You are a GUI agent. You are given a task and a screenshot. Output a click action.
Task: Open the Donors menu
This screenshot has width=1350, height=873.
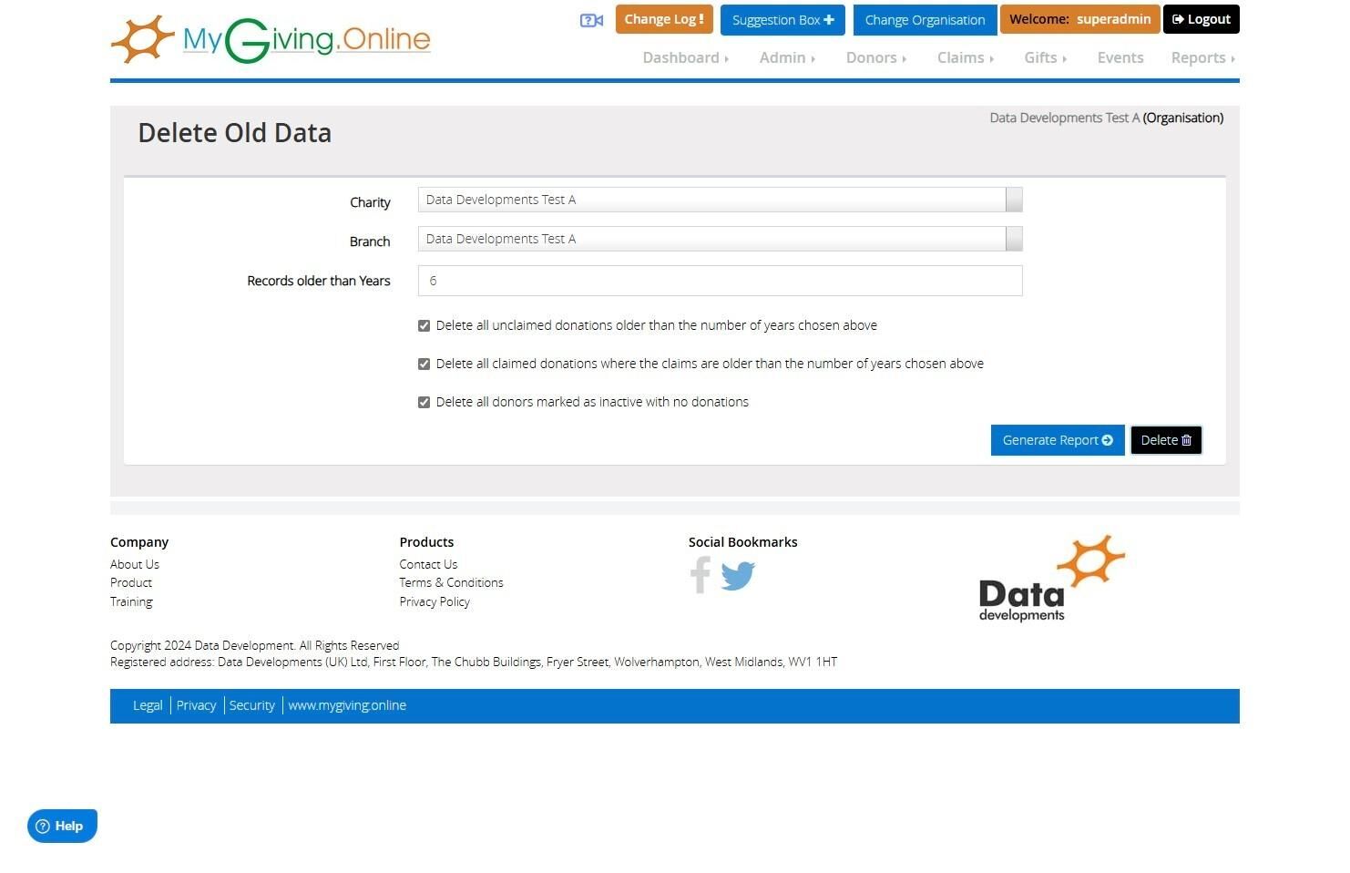coord(875,57)
